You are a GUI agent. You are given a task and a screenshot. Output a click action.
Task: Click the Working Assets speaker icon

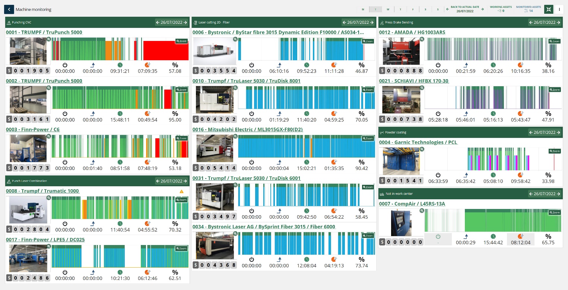coord(499,11)
